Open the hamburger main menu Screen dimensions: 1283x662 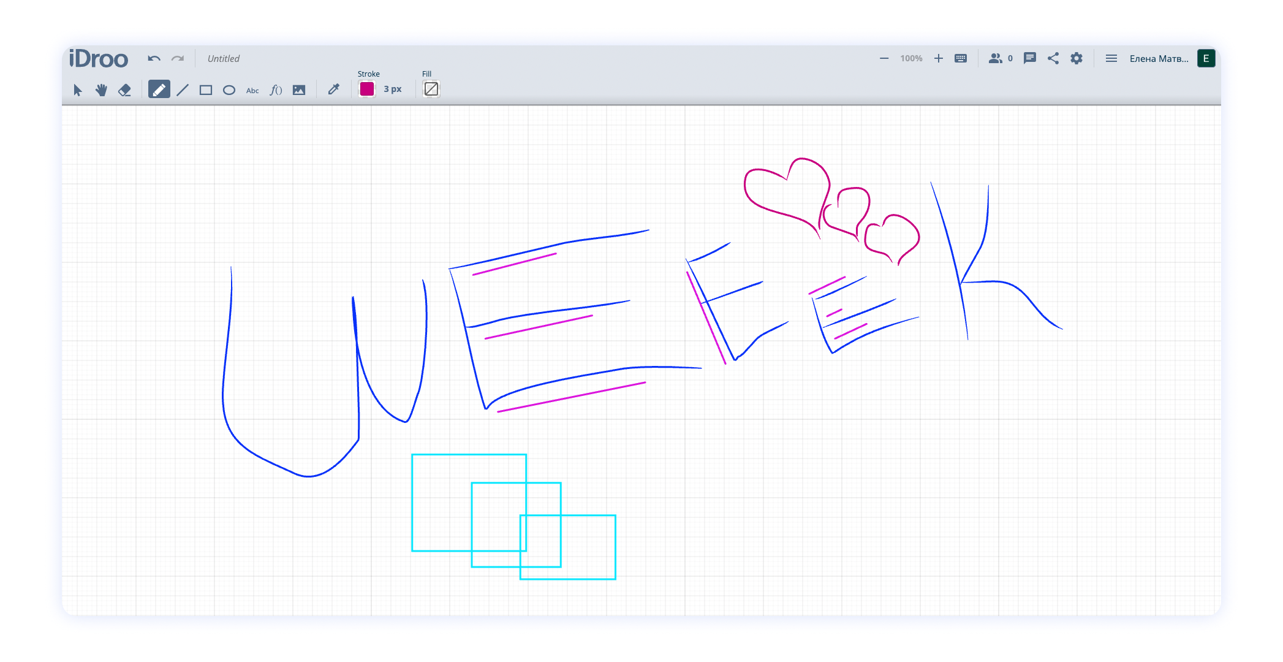[1111, 58]
